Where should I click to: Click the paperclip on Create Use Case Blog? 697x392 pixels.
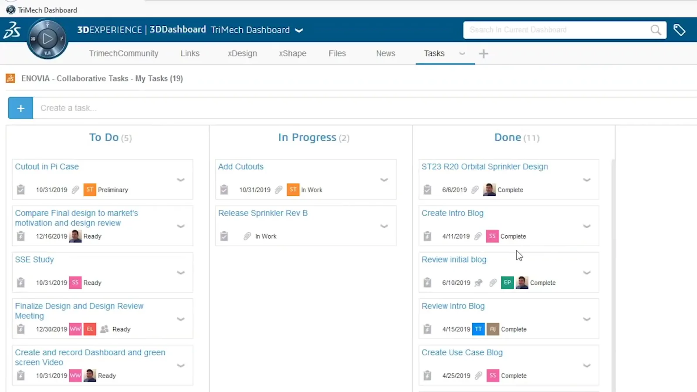[x=478, y=375]
